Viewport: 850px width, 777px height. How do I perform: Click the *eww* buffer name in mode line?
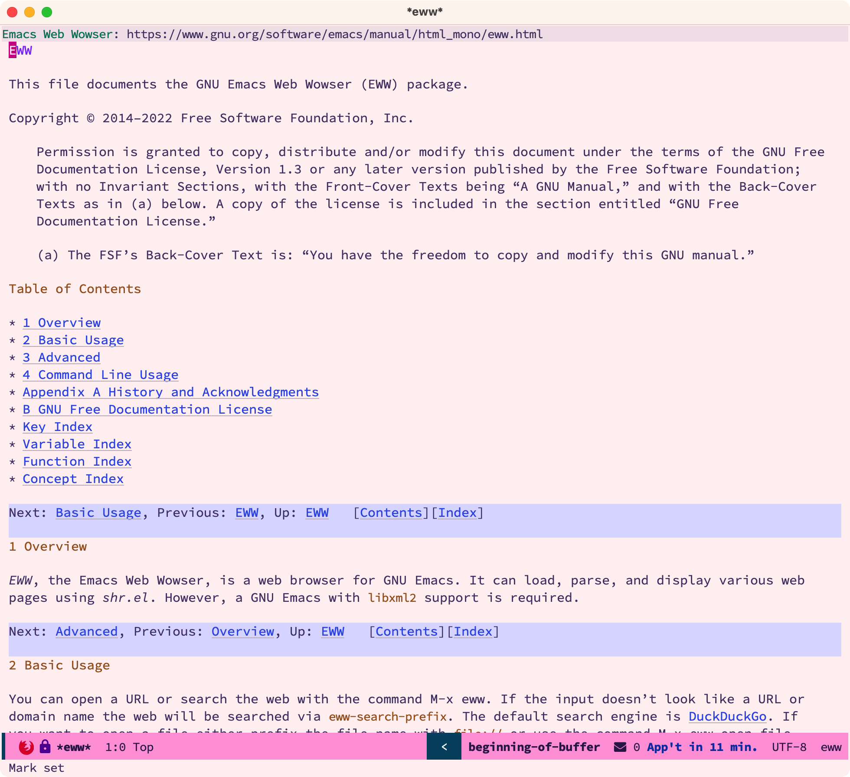coord(74,747)
